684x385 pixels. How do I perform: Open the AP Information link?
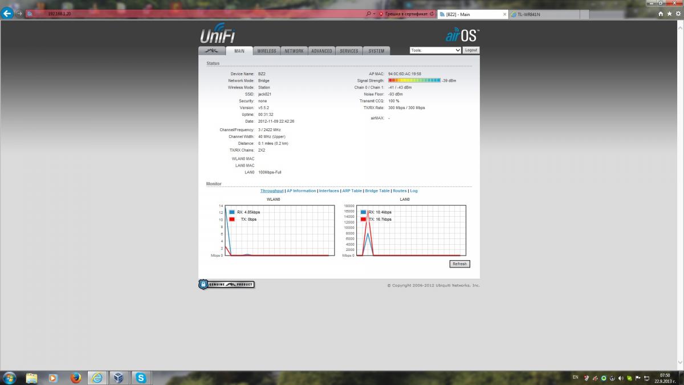pos(301,191)
